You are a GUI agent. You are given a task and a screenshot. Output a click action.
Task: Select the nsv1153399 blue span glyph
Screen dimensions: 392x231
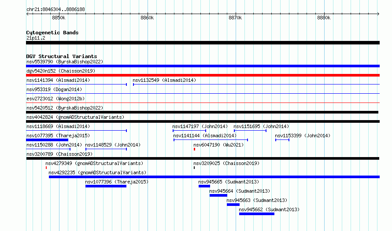(282, 140)
